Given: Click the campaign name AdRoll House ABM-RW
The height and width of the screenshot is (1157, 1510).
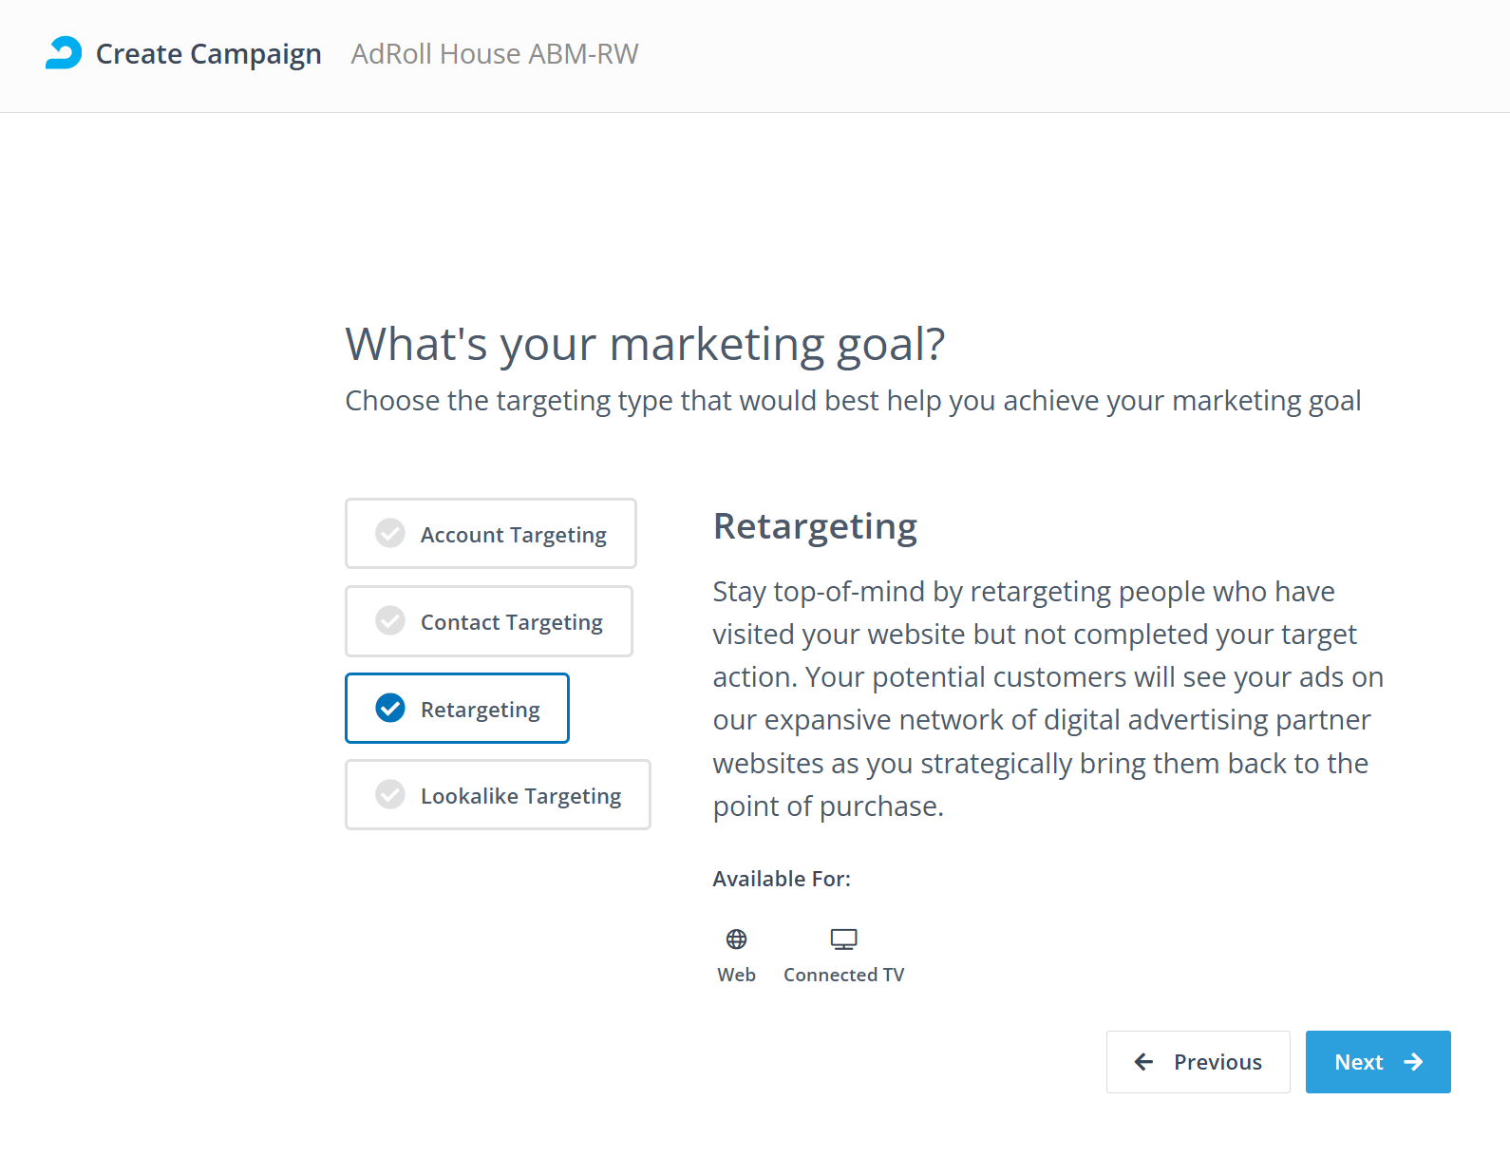Looking at the screenshot, I should pos(494,54).
